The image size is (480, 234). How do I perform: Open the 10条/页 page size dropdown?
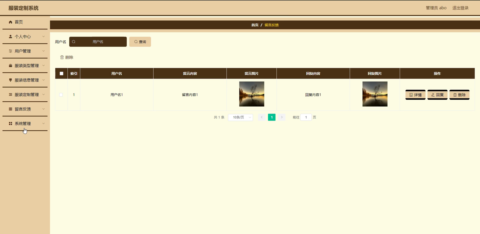(x=240, y=117)
